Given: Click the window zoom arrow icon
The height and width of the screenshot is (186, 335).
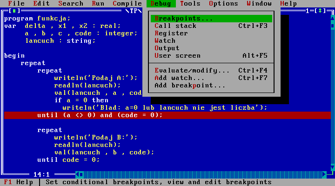Looking at the screenshot, I should point(320,11).
